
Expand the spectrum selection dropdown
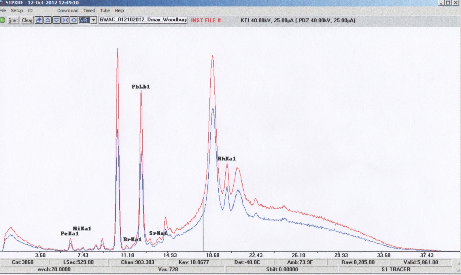tap(93, 20)
